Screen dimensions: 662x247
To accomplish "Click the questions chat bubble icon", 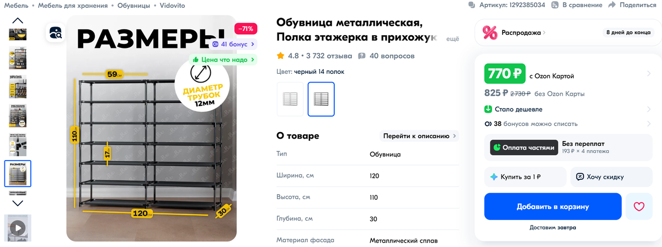I will pos(362,56).
